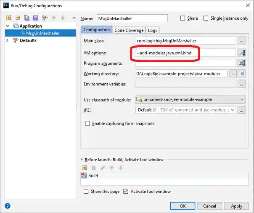Select the Application tree item
The image size is (254, 213).
(31, 26)
